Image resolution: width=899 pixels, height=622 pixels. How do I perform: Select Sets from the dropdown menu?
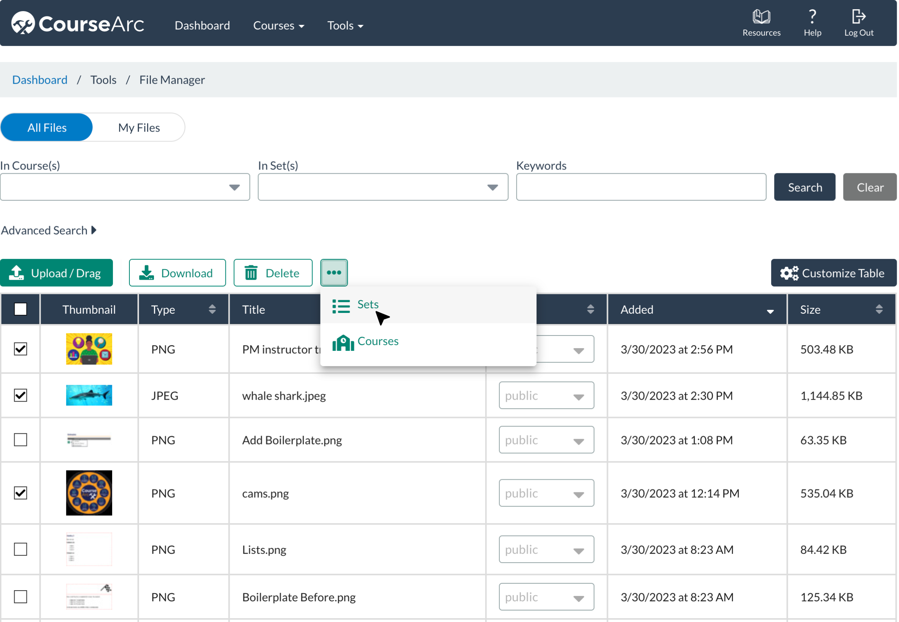pos(368,304)
